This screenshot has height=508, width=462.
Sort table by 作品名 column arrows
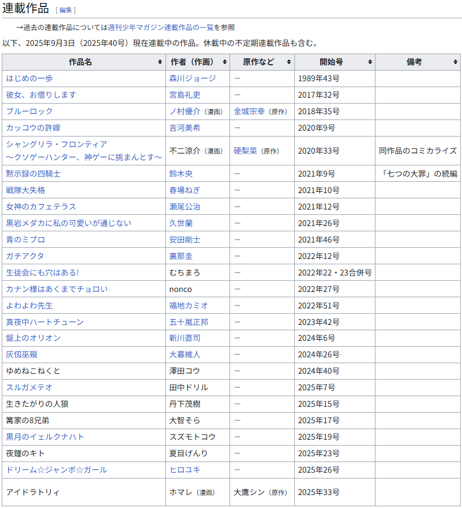(x=160, y=62)
